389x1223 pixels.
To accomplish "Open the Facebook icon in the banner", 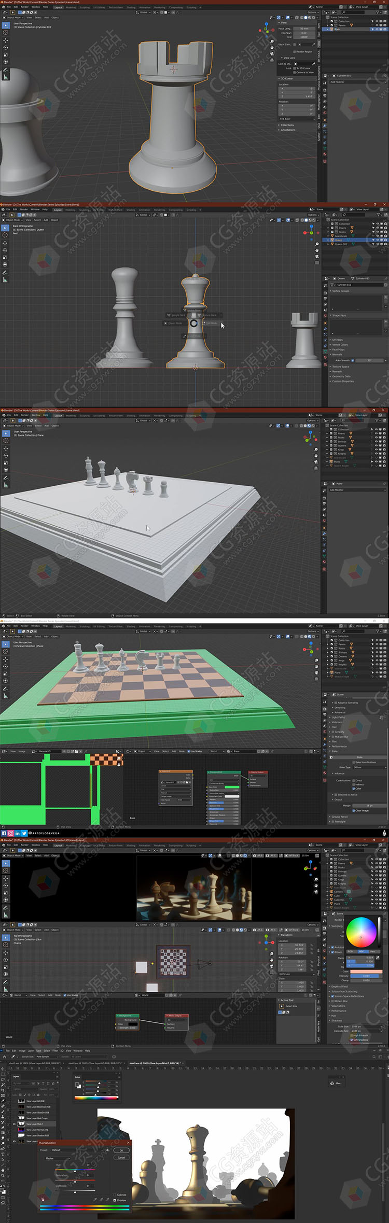I will [x=4, y=833].
